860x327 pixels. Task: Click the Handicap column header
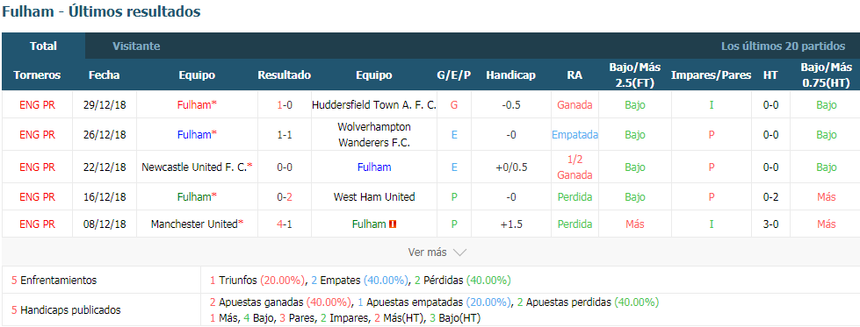coord(510,75)
